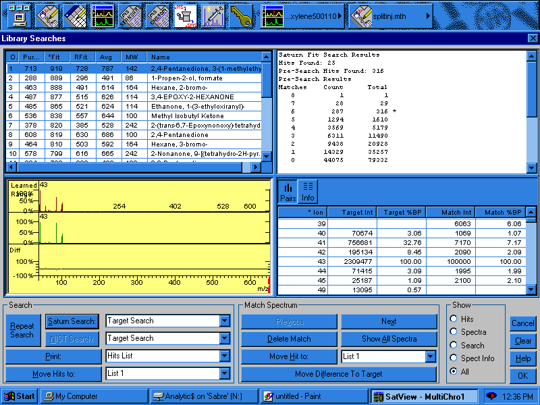Click ion pairs table scroll down arrow
Image resolution: width=540 pixels, height=405 pixels.
pyautogui.click(x=531, y=290)
